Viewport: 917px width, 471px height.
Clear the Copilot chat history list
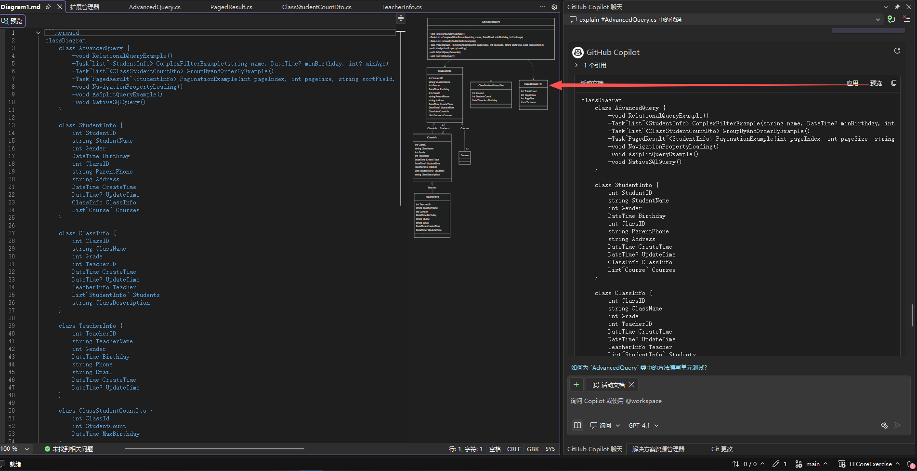[906, 19]
